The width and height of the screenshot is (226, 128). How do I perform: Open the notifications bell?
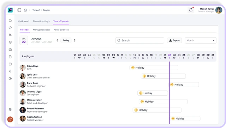coord(191,10)
